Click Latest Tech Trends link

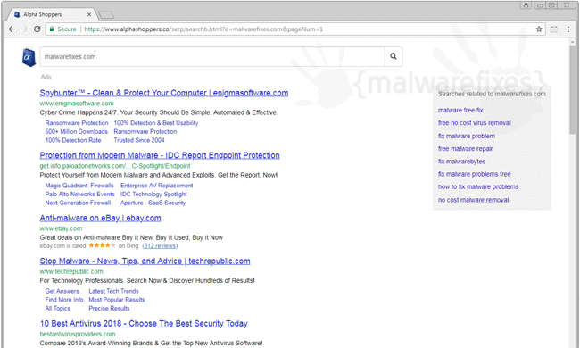pos(113,291)
